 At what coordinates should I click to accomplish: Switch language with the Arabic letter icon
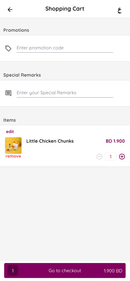pyautogui.click(x=119, y=10)
